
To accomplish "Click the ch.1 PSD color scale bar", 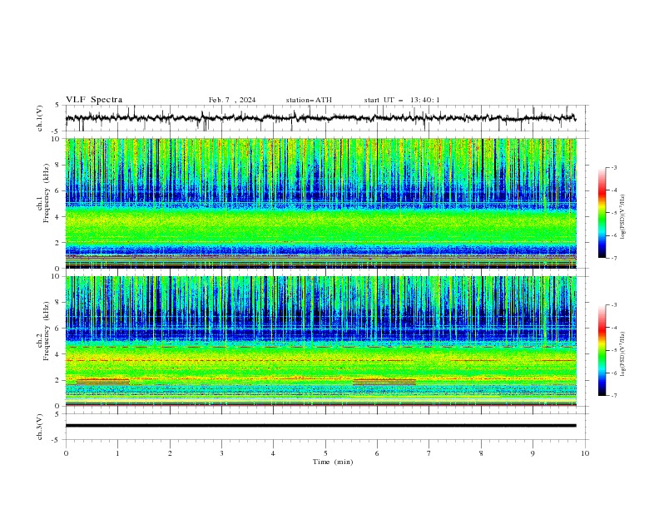I will (602, 213).
